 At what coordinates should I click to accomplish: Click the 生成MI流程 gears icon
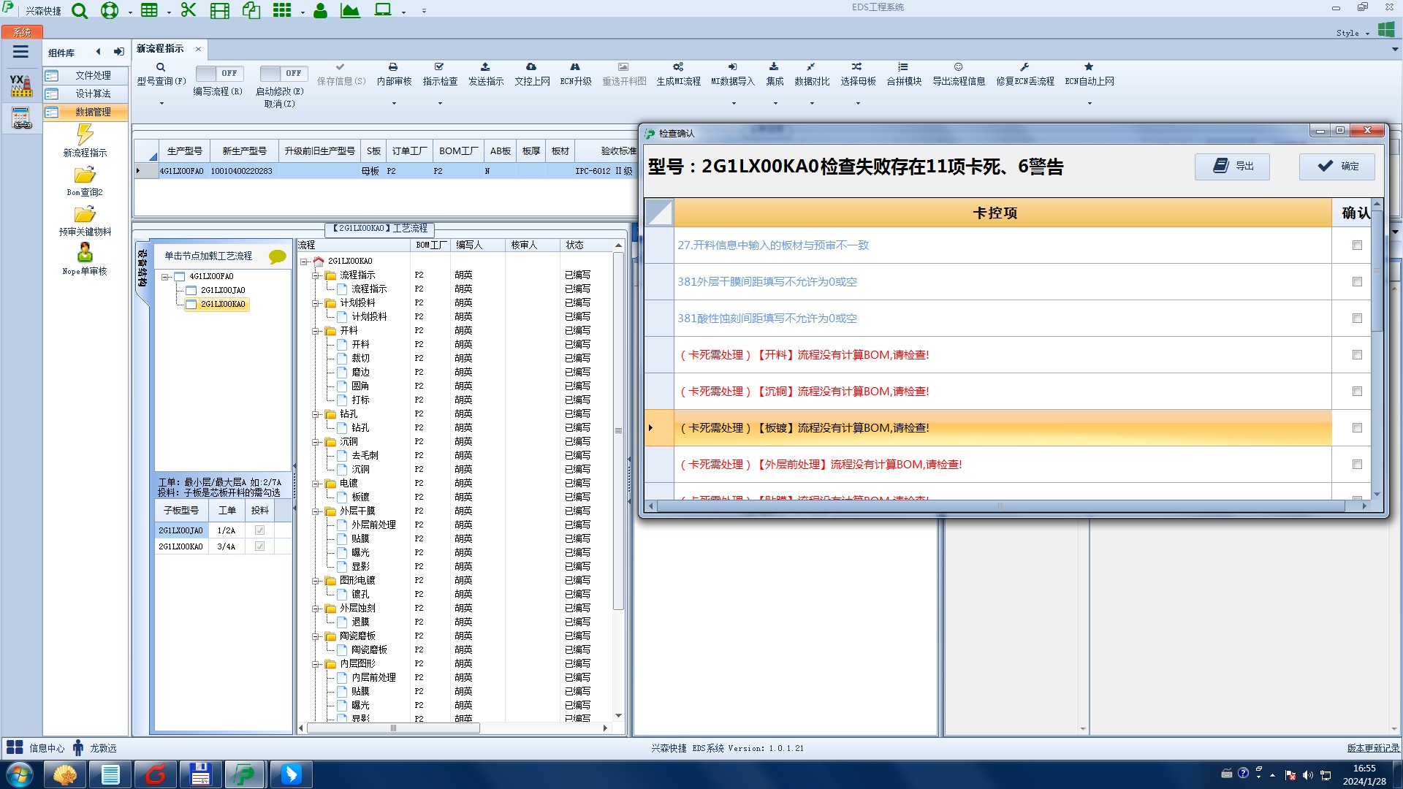pyautogui.click(x=678, y=67)
